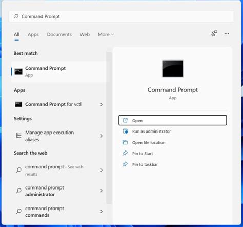Select 'Command Prompt for vctl' result
This screenshot has width=243, height=227.
coord(58,104)
